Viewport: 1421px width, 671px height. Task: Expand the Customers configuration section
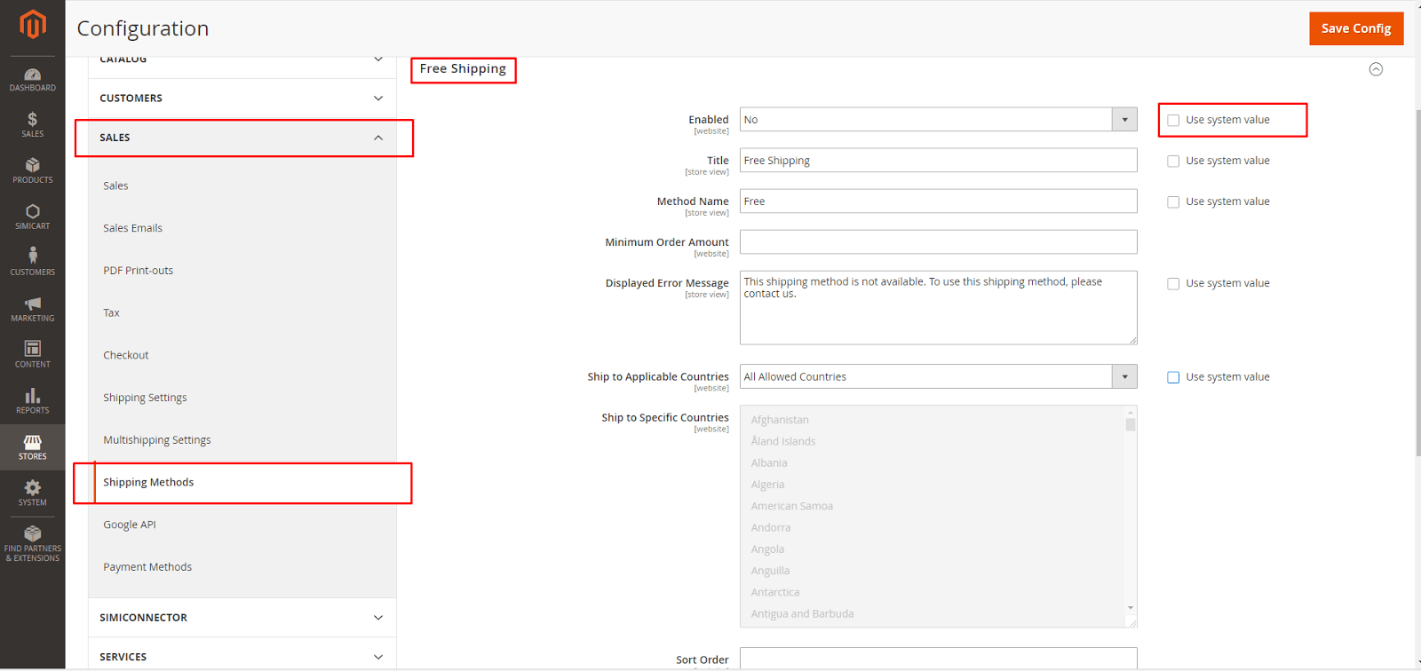pyautogui.click(x=242, y=99)
